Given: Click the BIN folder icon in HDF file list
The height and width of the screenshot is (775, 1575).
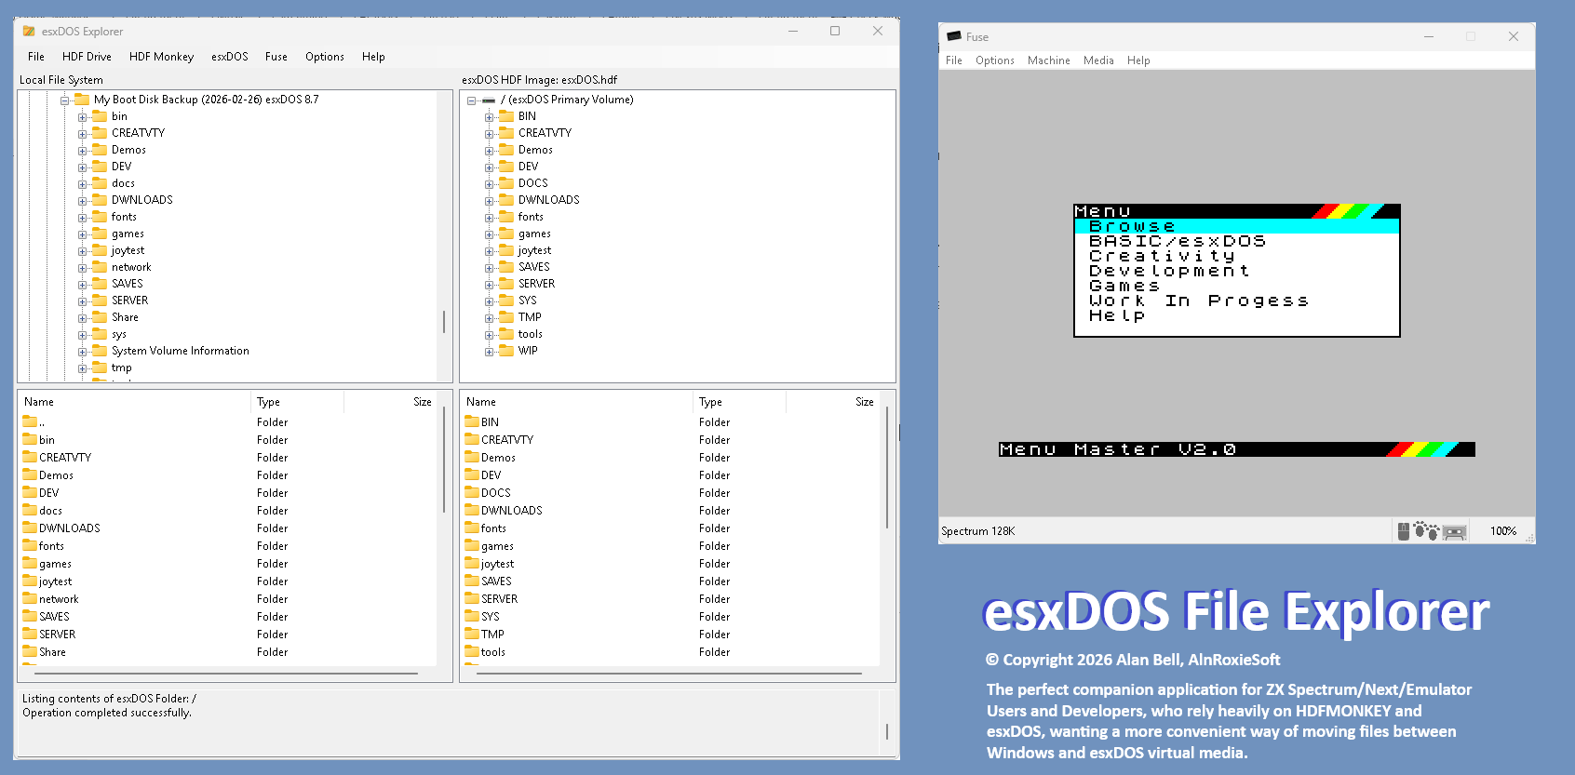Looking at the screenshot, I should click(472, 421).
